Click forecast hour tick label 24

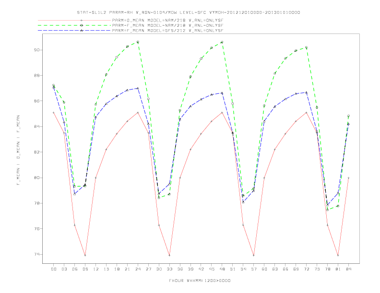point(138,269)
